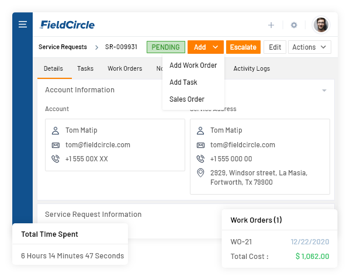The image size is (350, 280).
Task: Collapse the Account Information section arrow
Action: 324,91
